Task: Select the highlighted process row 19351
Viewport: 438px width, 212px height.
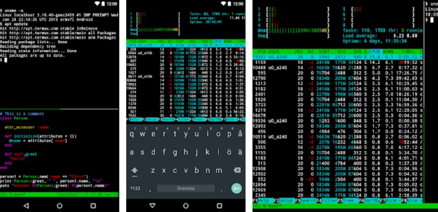Action: click(337, 57)
